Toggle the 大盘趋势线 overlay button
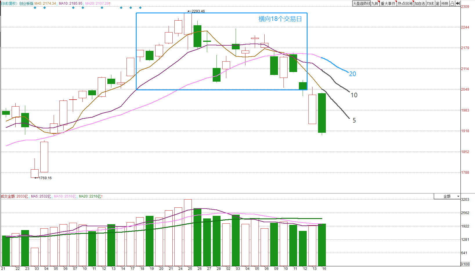Viewport: 475px width, 271px height. [362, 3]
